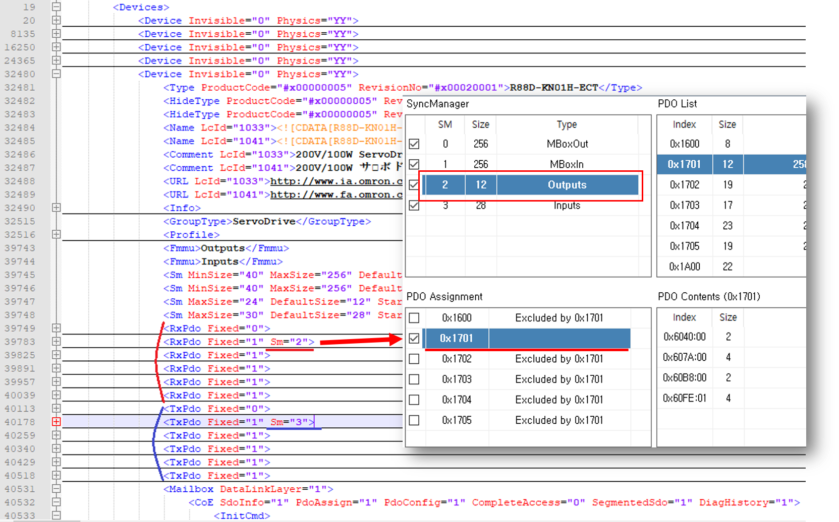839x522 pixels.
Task: Select 0x6040:00 entry in PDO Contents
Action: (x=685, y=337)
